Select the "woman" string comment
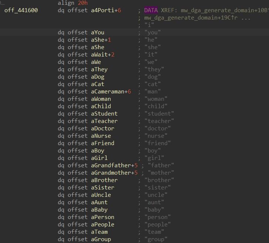The image size is (269, 243). click(x=156, y=99)
